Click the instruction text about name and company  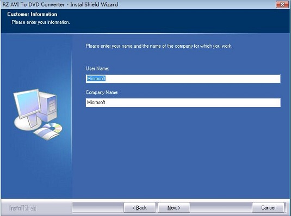coord(159,46)
